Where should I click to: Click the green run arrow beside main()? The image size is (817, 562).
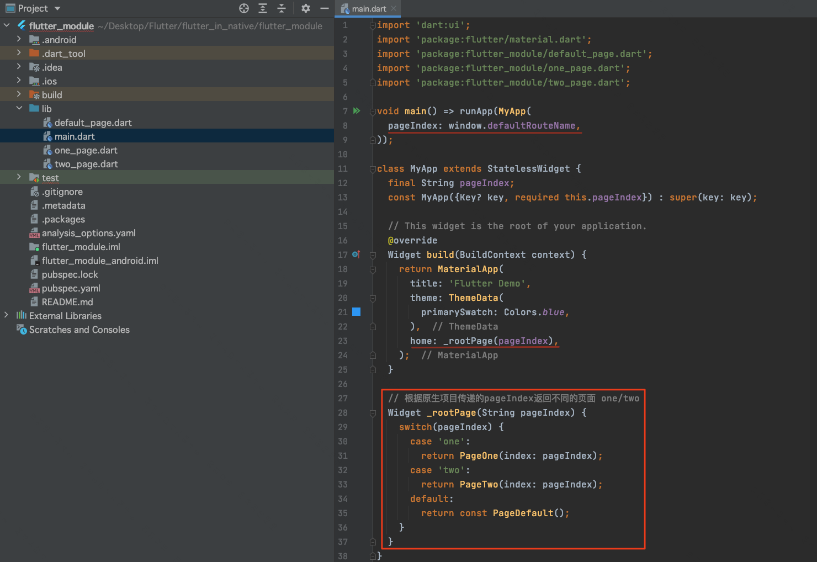(357, 111)
